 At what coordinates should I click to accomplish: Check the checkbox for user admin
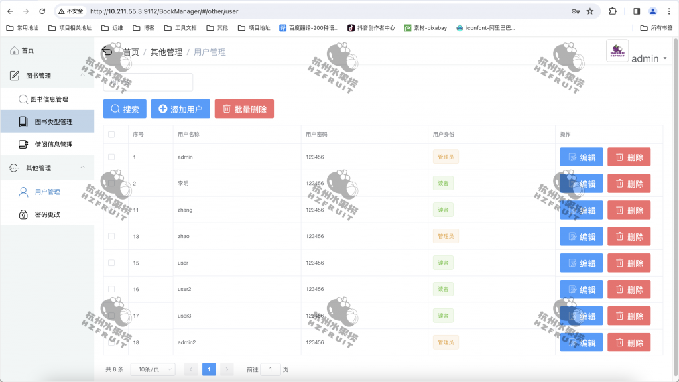111,157
